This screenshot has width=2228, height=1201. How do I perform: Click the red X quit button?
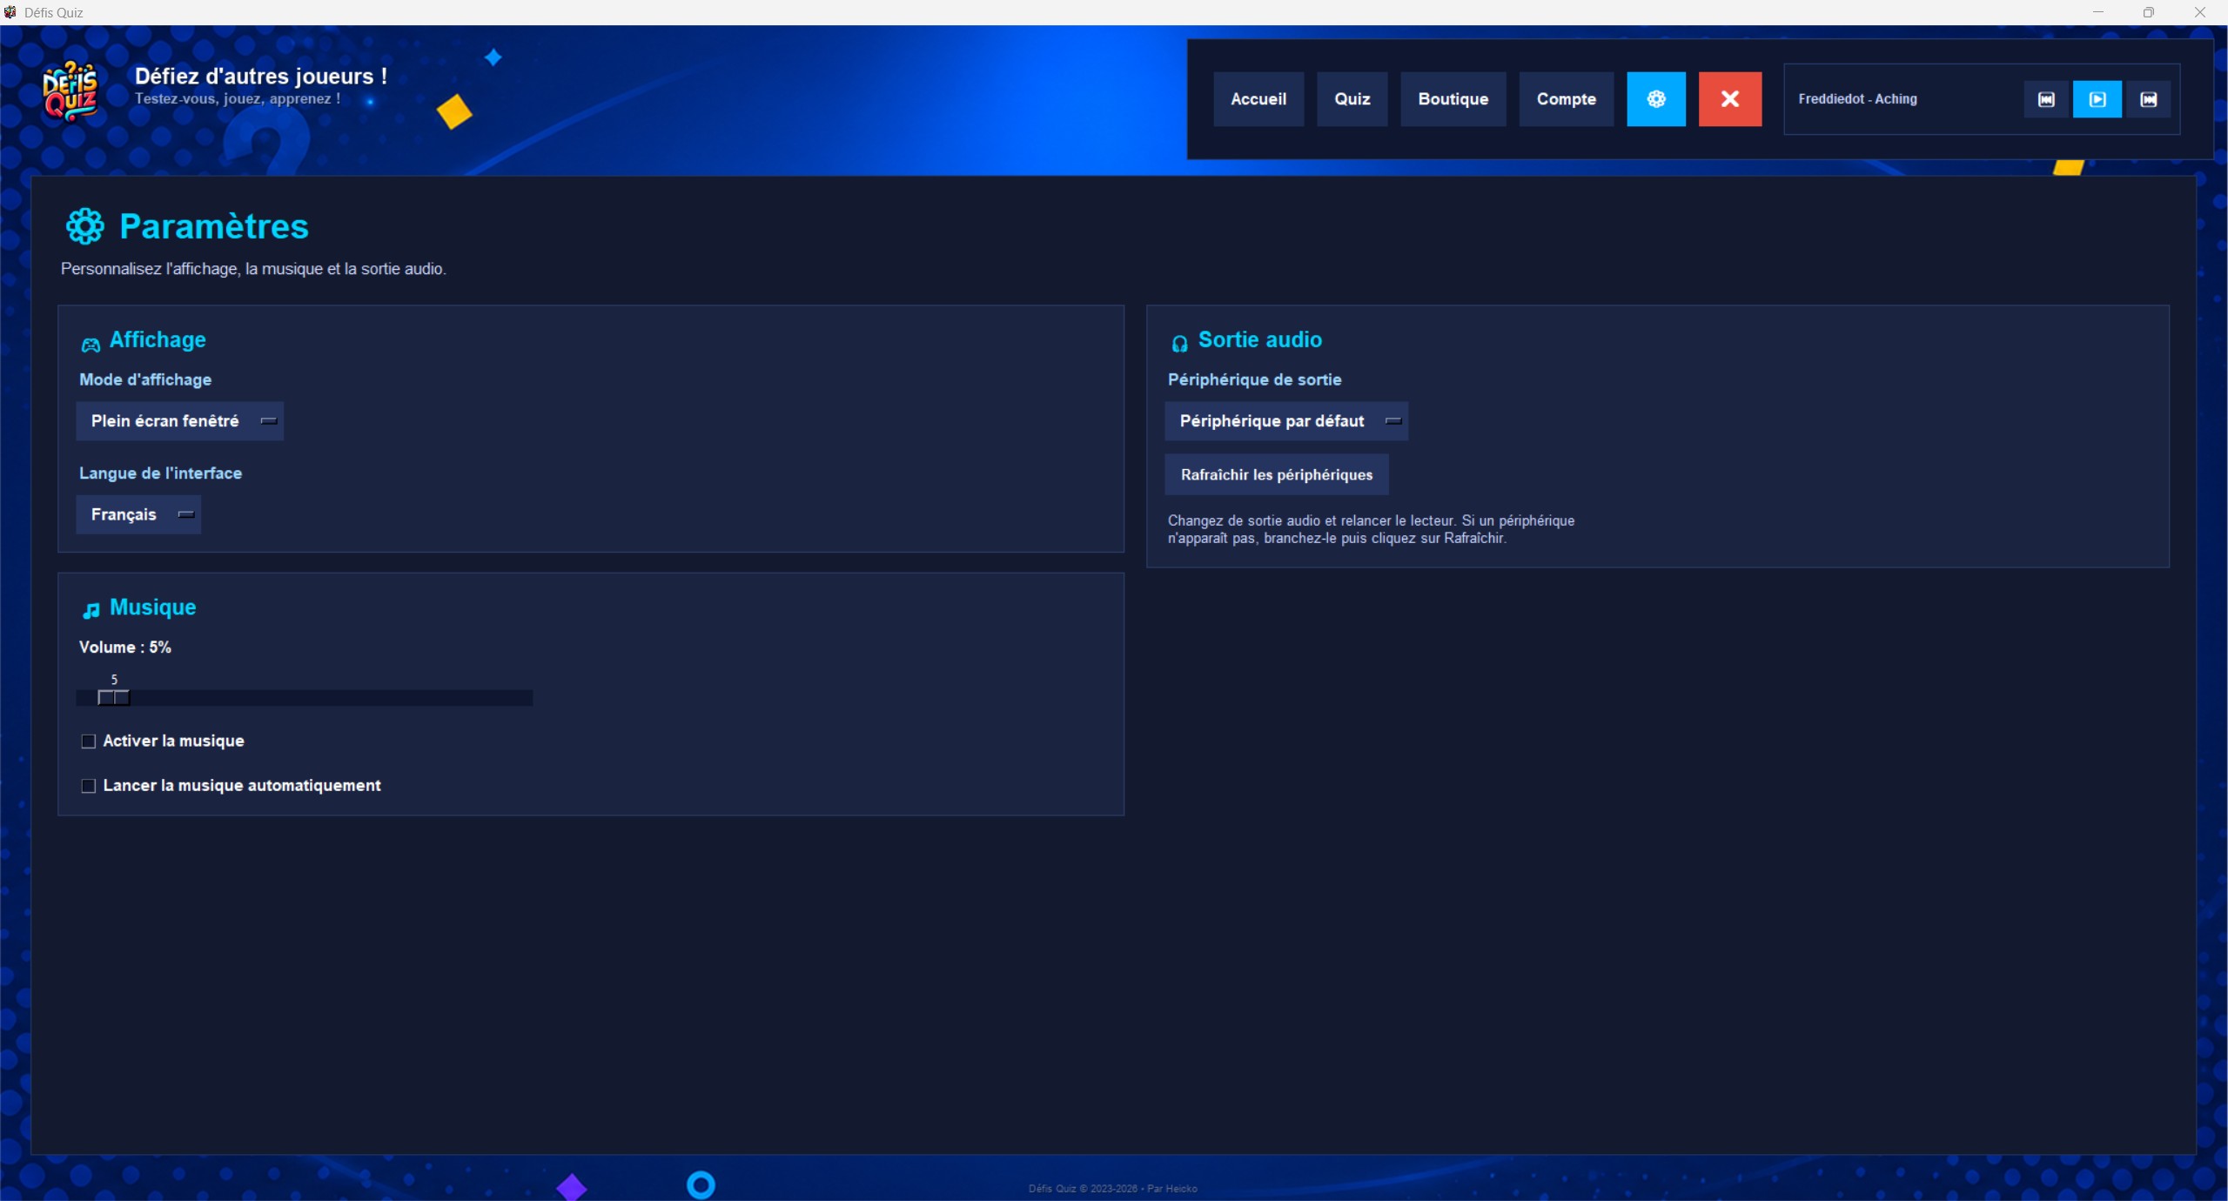(1729, 99)
